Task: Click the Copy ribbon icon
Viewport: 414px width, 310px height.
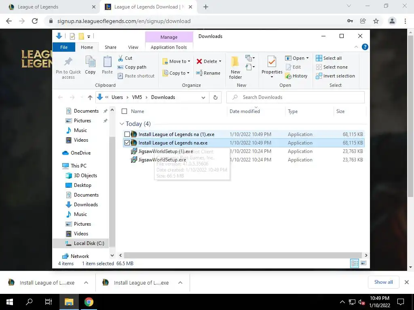Action: point(90,61)
